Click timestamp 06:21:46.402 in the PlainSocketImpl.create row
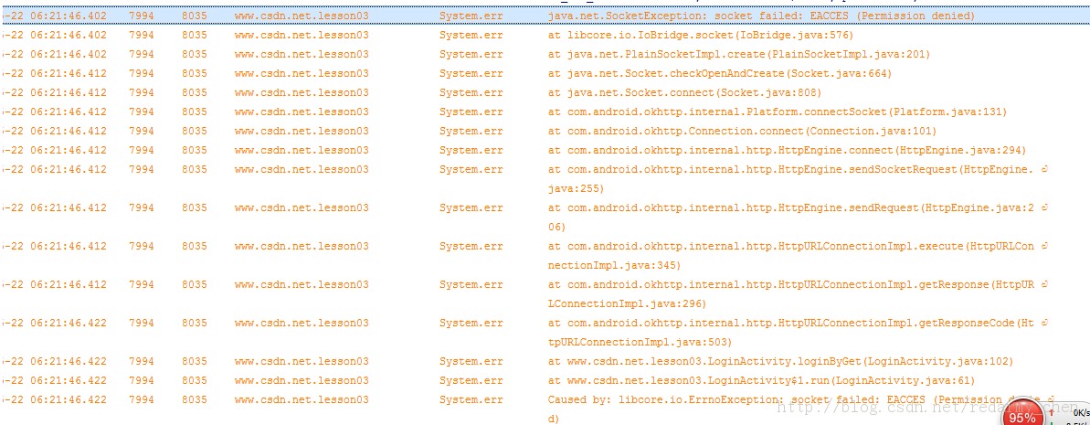Viewport: 1090px width, 425px height. tap(69, 54)
